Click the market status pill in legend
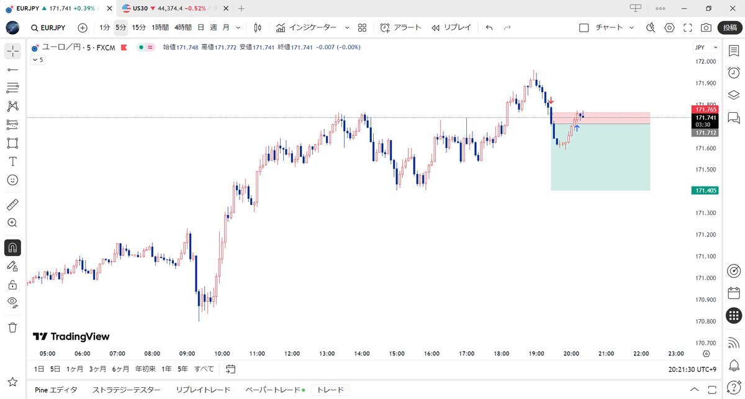Viewport: 745px width, 399px height. pyautogui.click(x=147, y=47)
